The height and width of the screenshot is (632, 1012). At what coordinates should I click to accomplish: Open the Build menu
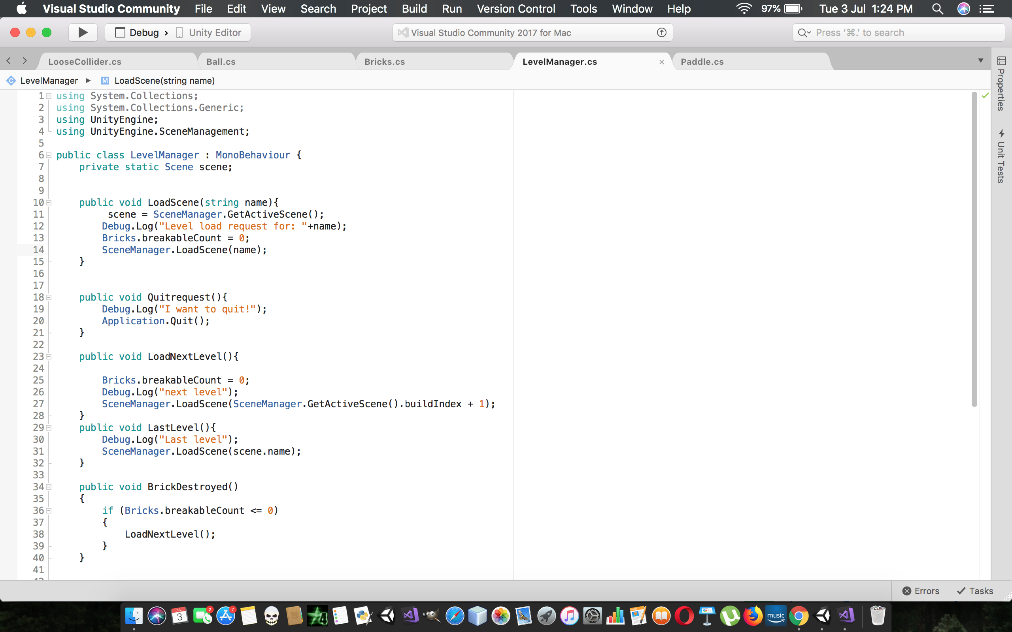[414, 8]
